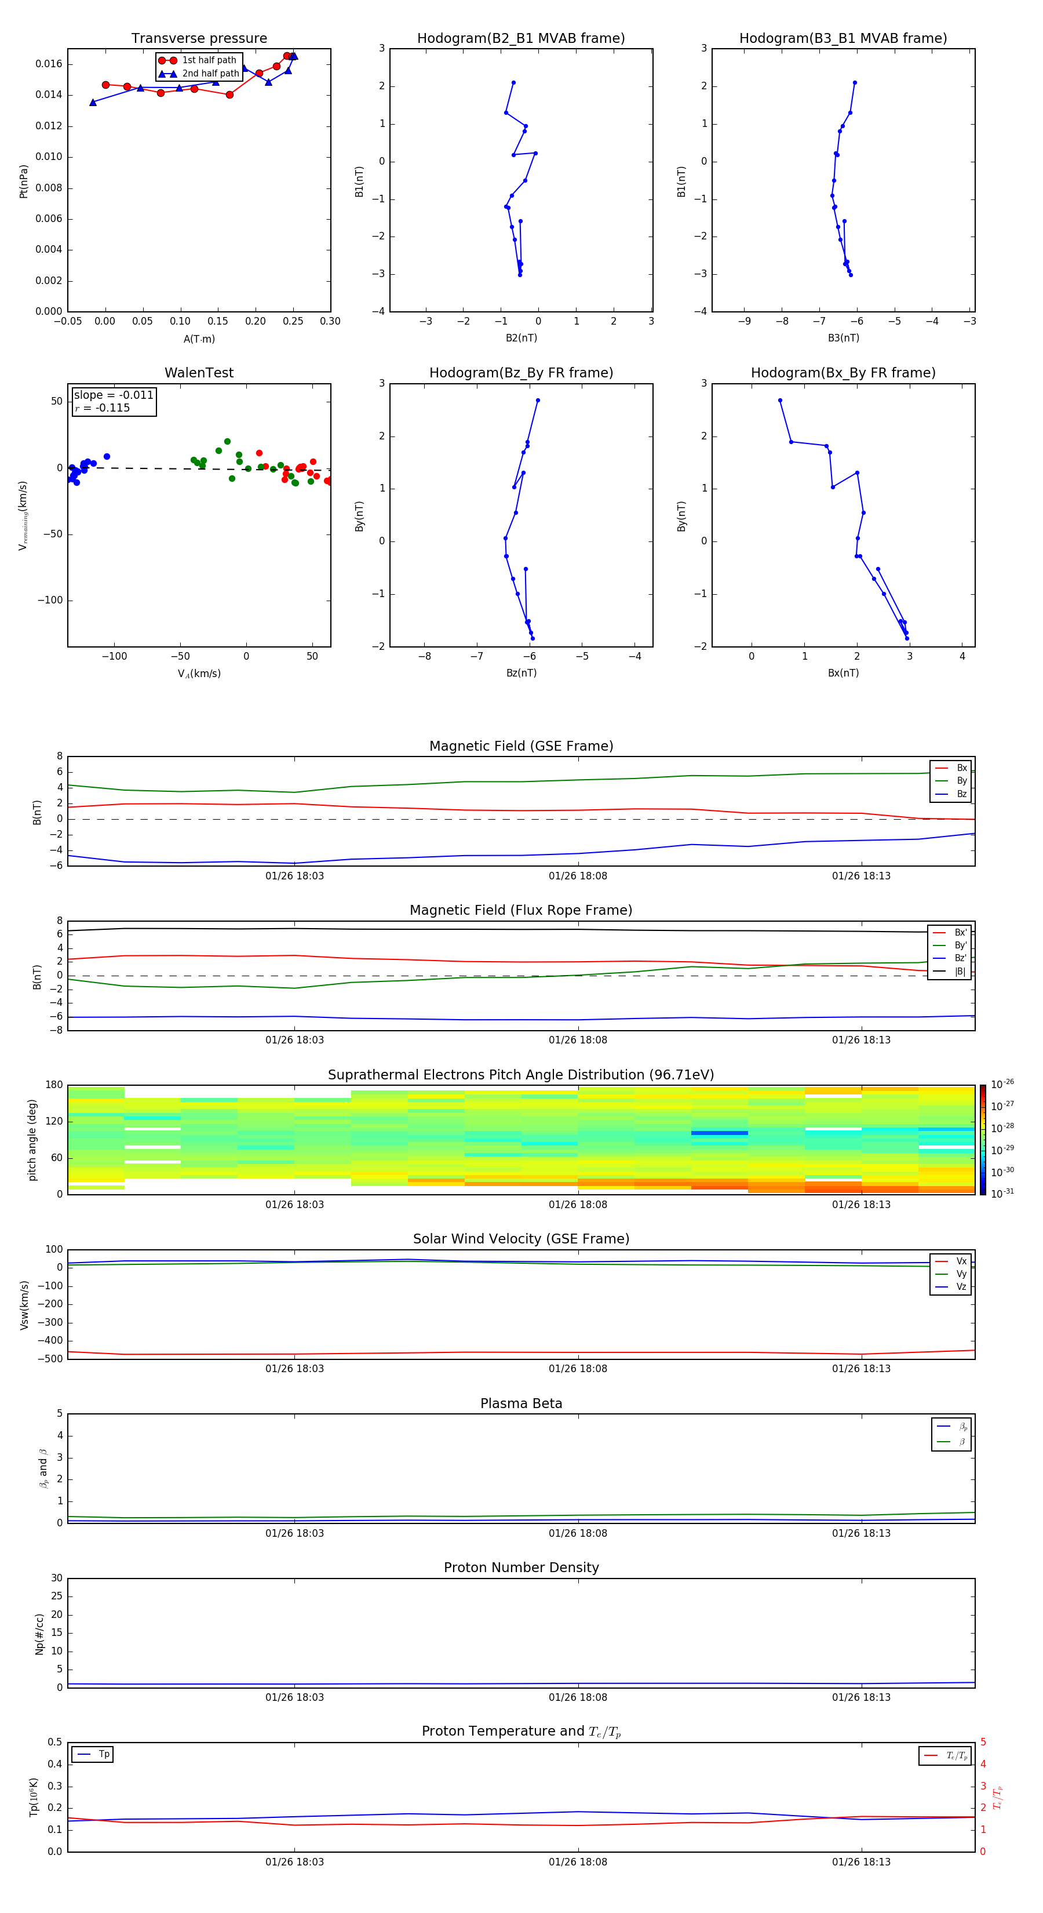Click the "Hodogram(B3_B1 MVAB frame)" title
The width and height of the screenshot is (1043, 1913).
tap(843, 39)
